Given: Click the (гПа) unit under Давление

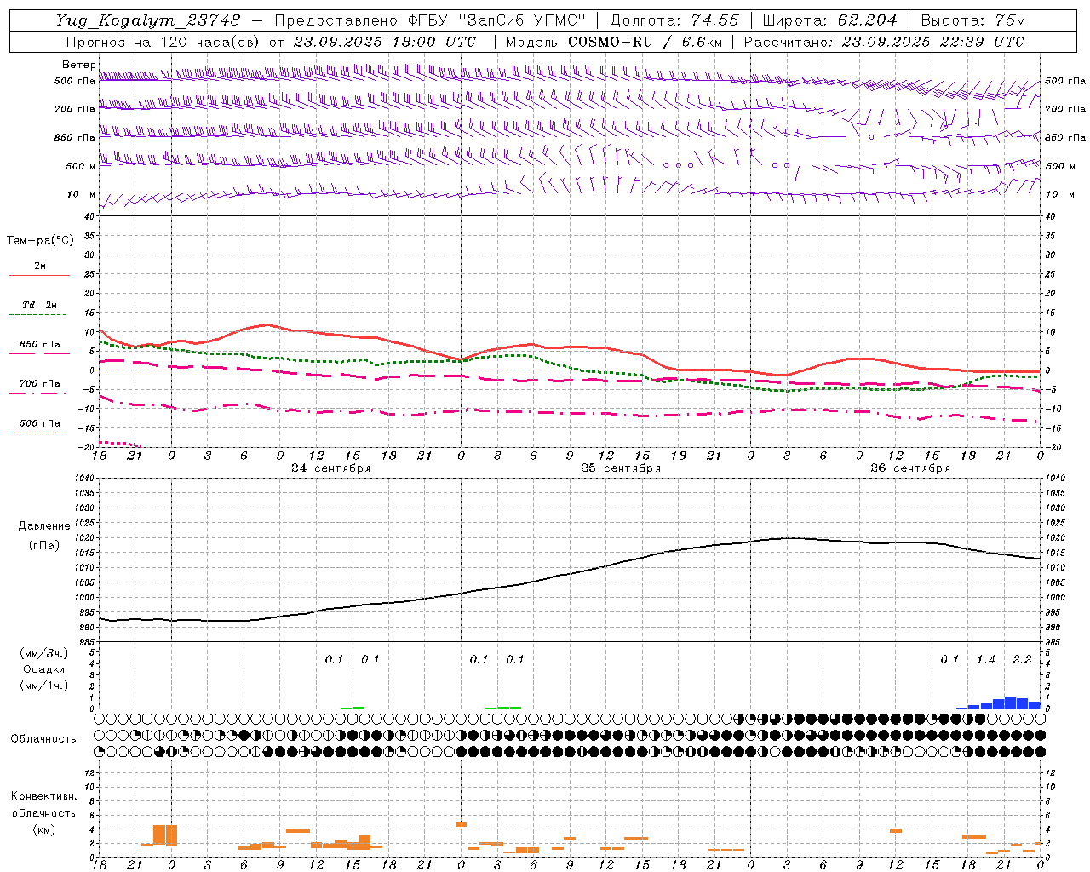Looking at the screenshot, I should [x=44, y=546].
